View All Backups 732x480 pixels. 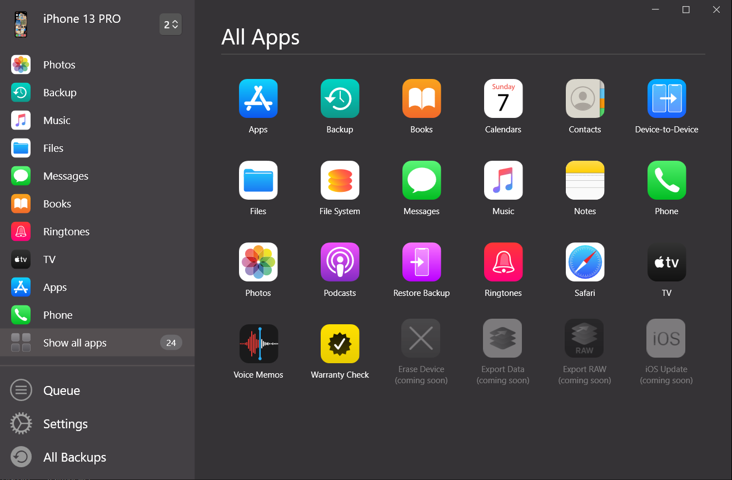[x=74, y=458]
